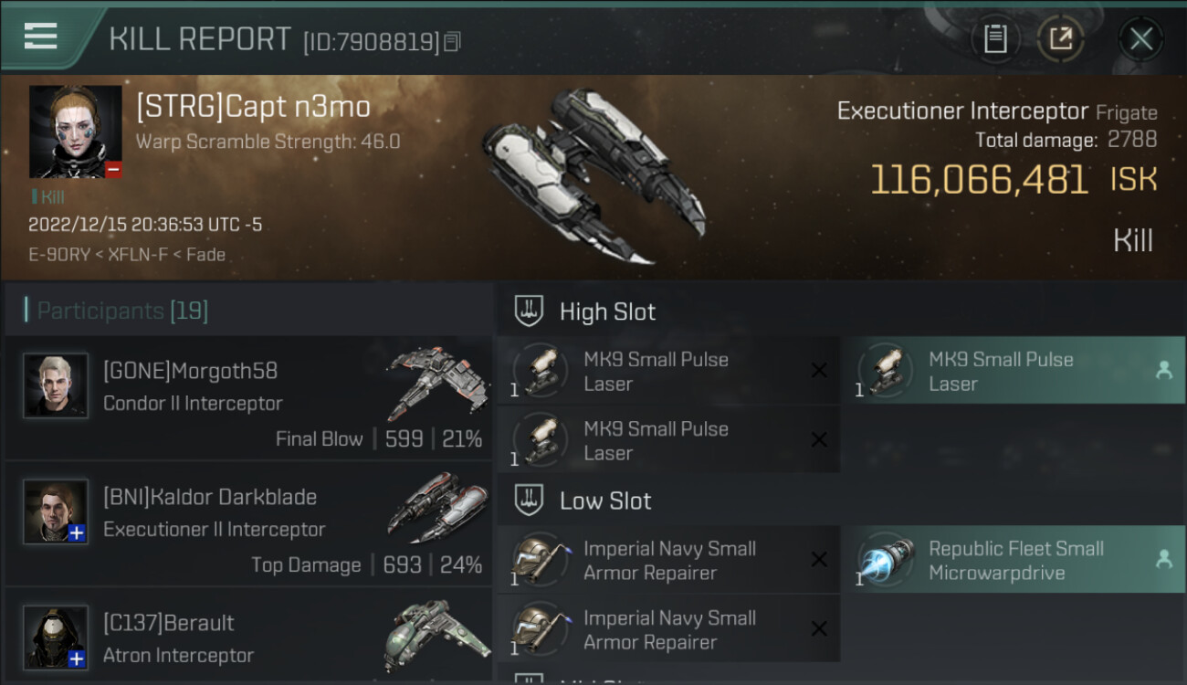Viewport: 1187px width, 685px height.
Task: Click the Executioner Interceptor ship image
Action: pyautogui.click(x=593, y=175)
